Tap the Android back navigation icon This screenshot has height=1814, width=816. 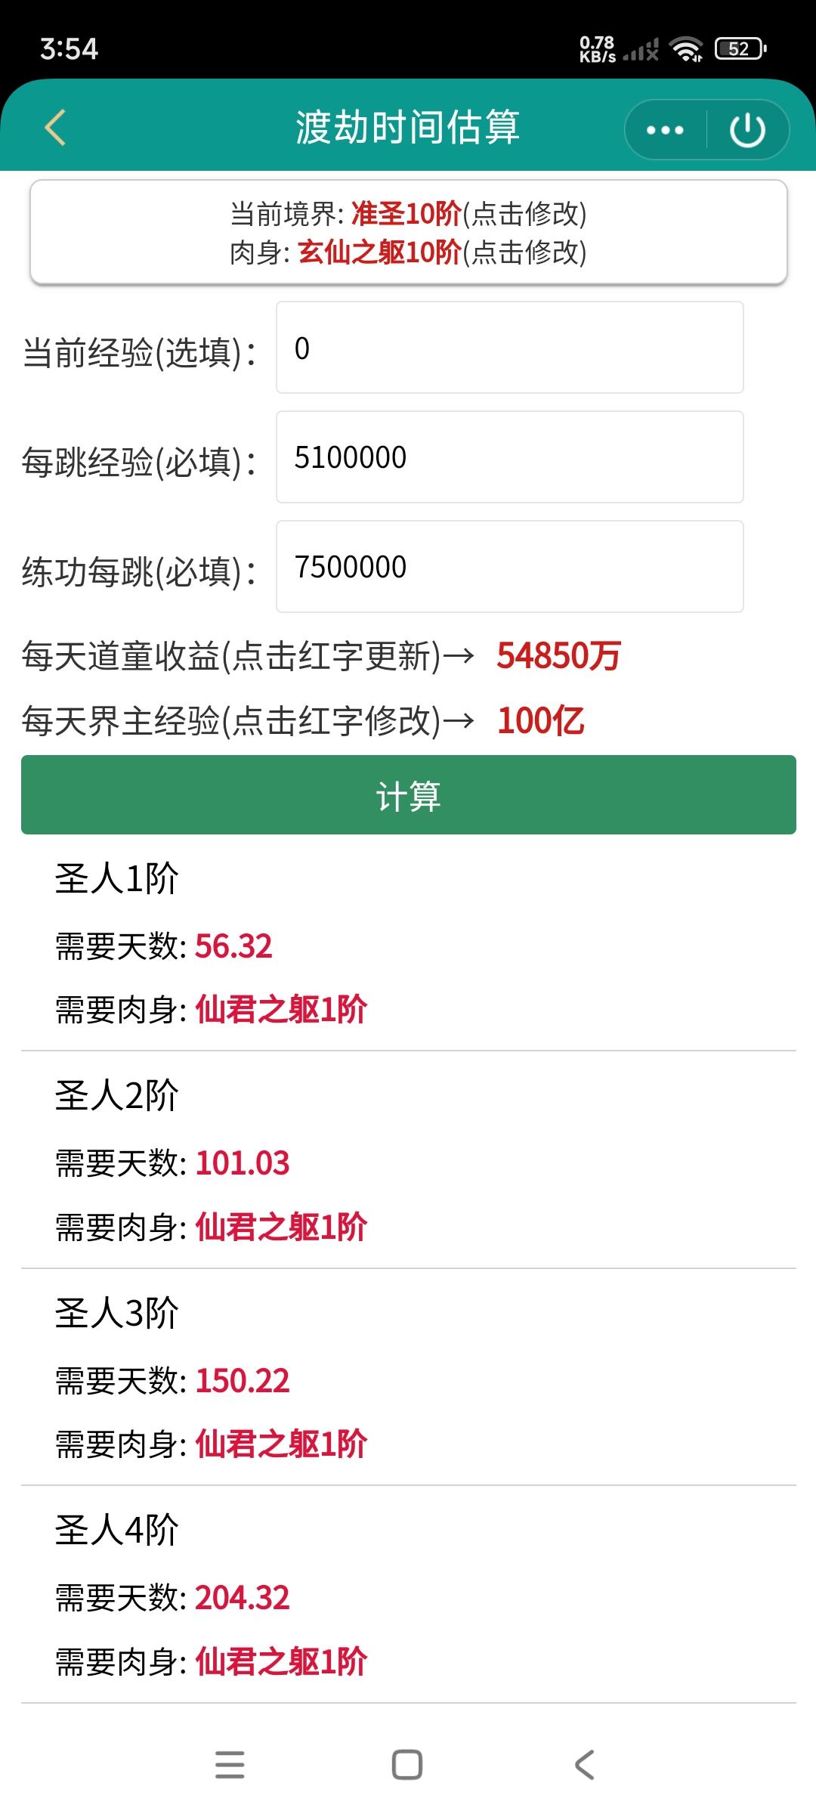[x=585, y=1765]
